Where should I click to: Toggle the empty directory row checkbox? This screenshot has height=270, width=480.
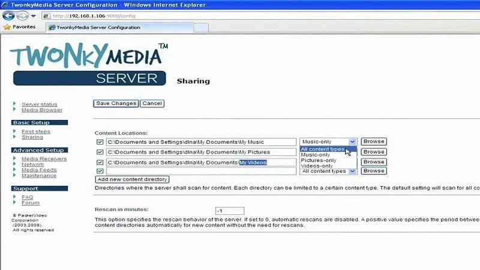click(100, 171)
